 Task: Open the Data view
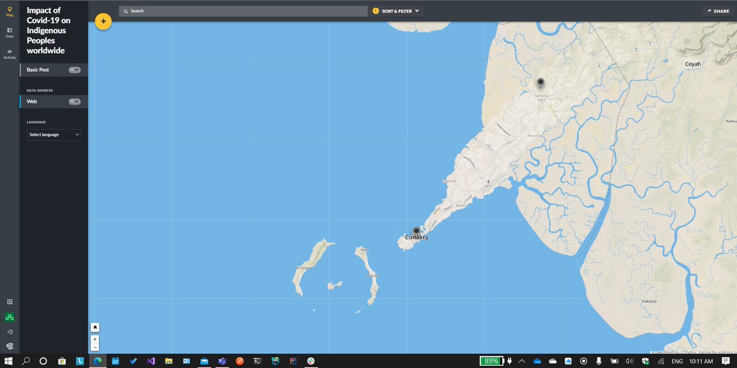click(9, 33)
